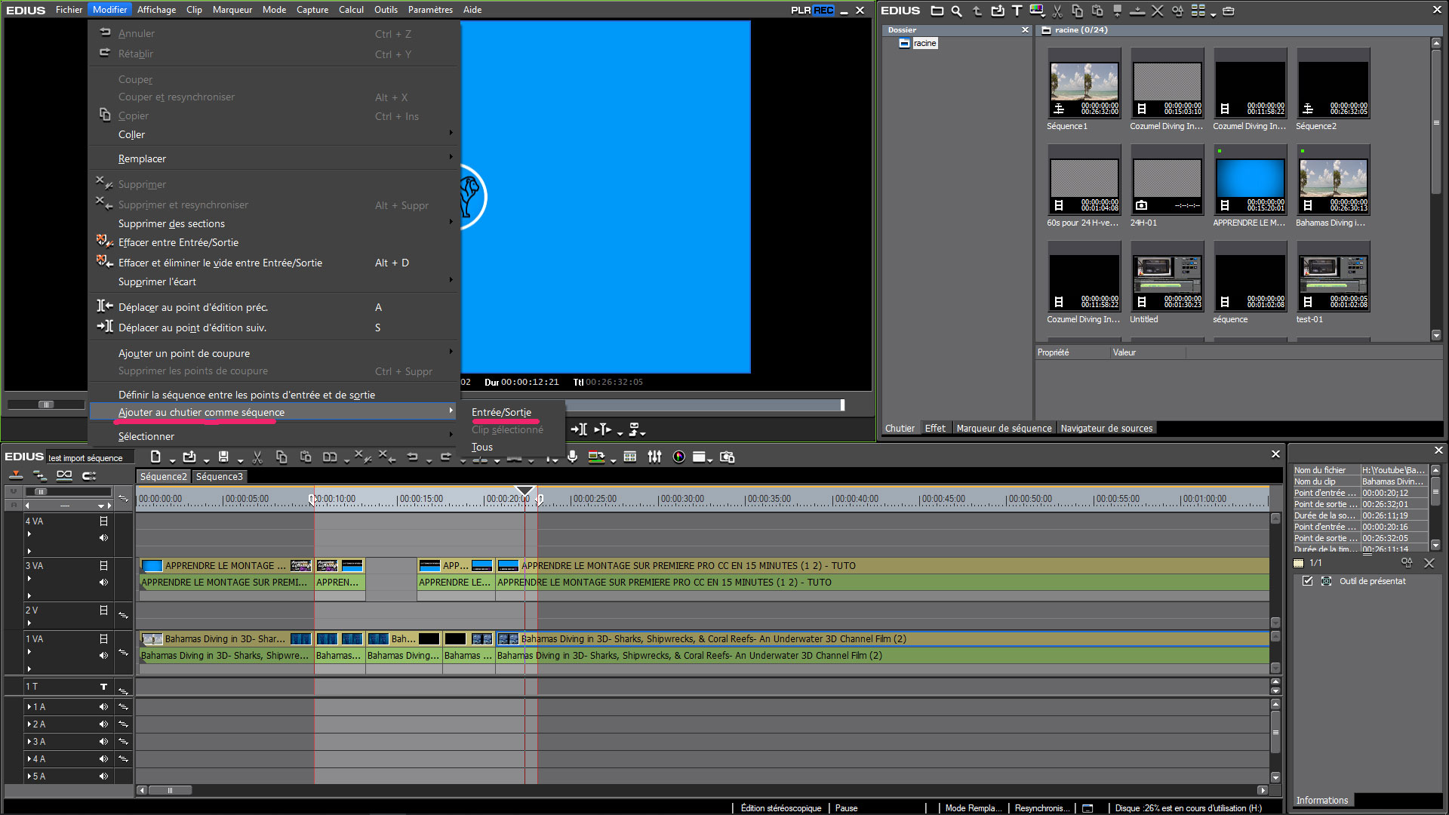
Task: Check the Outil de présentat checkbox
Action: (1307, 581)
